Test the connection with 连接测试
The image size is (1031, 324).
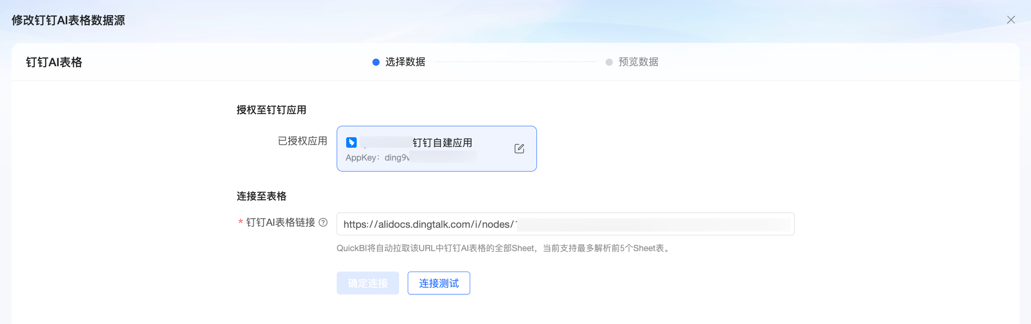[439, 283]
